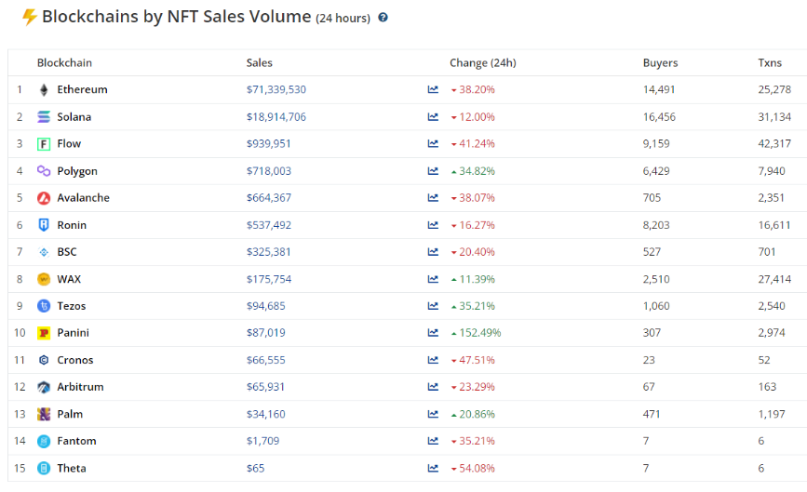
Task: Open the chart icon in Solana row
Action: pos(433,116)
